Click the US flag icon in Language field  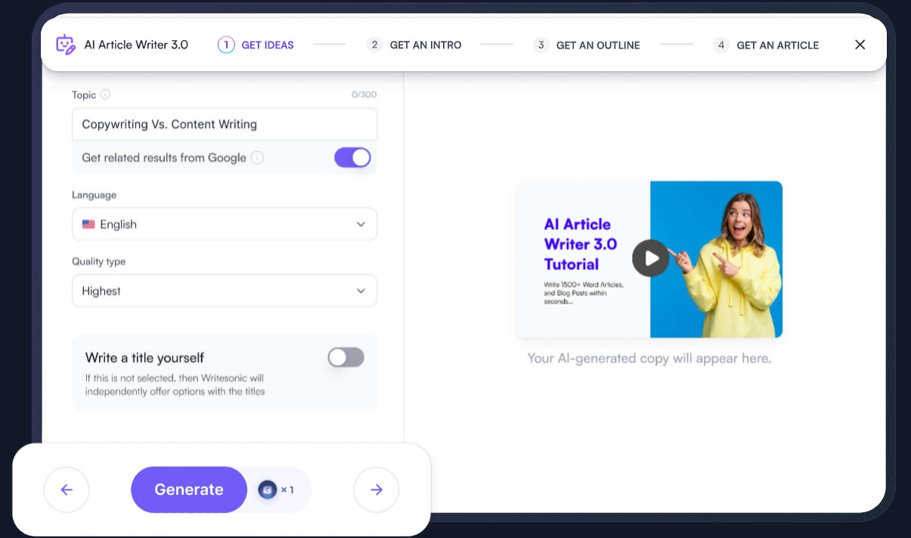[x=88, y=224]
